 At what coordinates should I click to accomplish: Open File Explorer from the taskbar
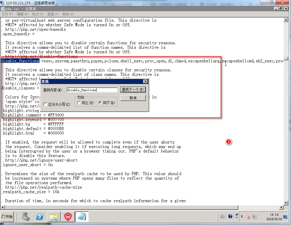click(x=54, y=217)
